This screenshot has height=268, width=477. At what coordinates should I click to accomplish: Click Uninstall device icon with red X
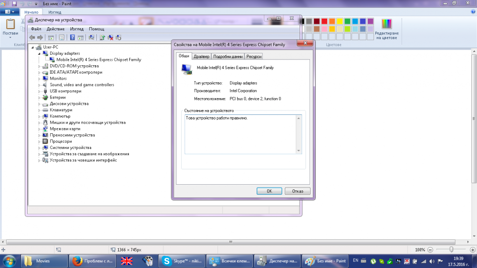(x=111, y=37)
